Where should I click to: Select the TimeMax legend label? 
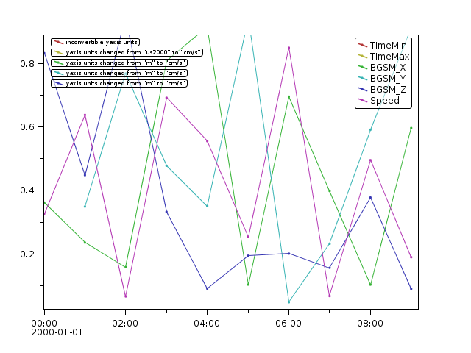tap(389, 57)
